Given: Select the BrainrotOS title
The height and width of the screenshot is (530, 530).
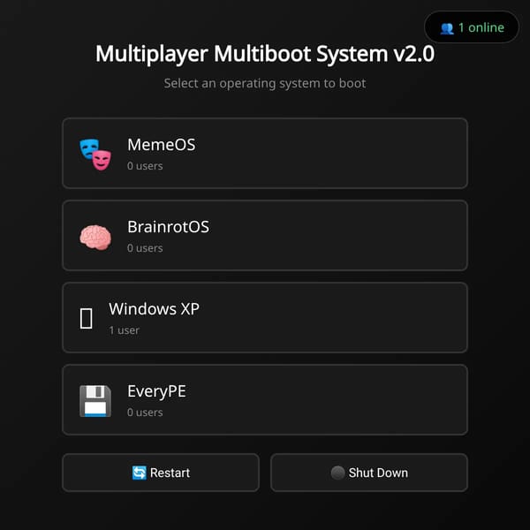Looking at the screenshot, I should [x=168, y=227].
